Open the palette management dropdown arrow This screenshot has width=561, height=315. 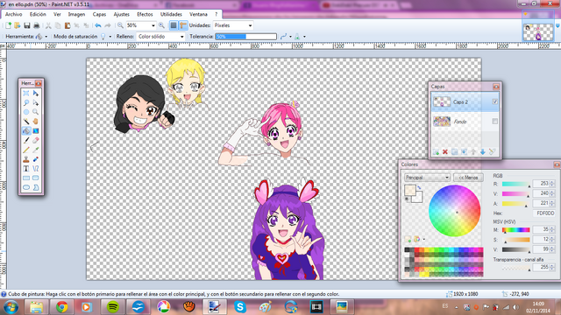pyautogui.click(x=424, y=239)
